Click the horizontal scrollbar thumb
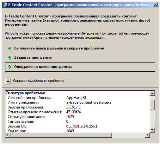The image size is (160, 144). click(x=61, y=135)
